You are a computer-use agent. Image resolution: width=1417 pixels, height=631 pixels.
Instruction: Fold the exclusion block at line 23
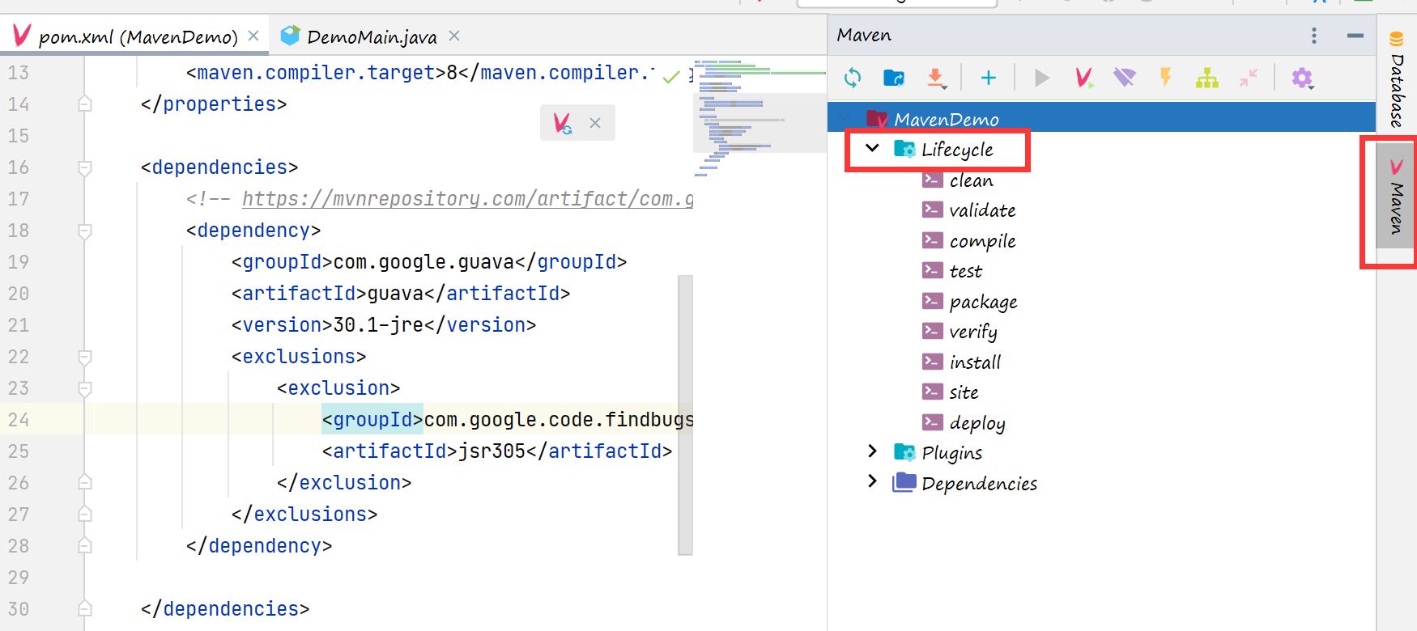point(85,388)
